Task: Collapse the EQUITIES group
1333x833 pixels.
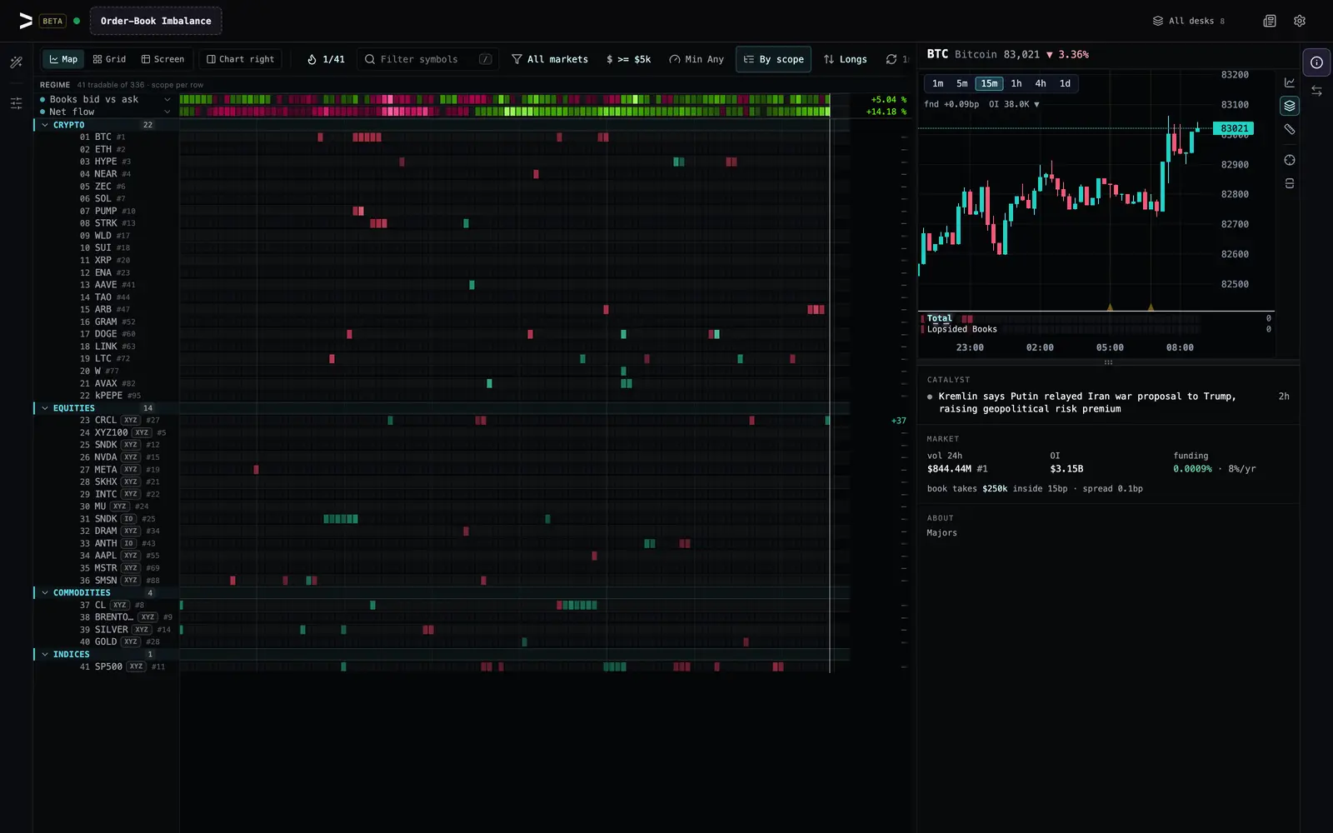Action: 45,408
